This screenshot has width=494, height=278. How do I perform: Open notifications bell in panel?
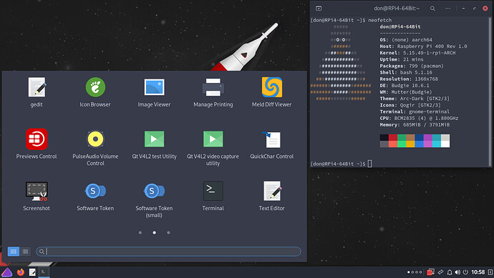pyautogui.click(x=450, y=272)
